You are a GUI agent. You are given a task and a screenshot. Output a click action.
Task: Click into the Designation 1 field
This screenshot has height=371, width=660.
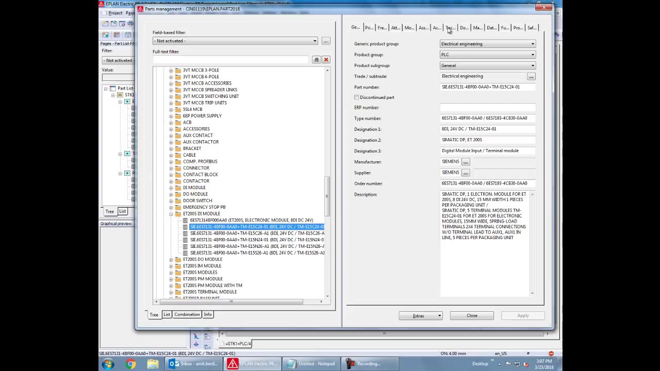click(488, 129)
